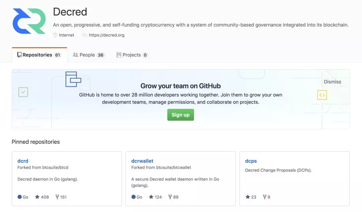Click the People tab icon

(x=75, y=55)
